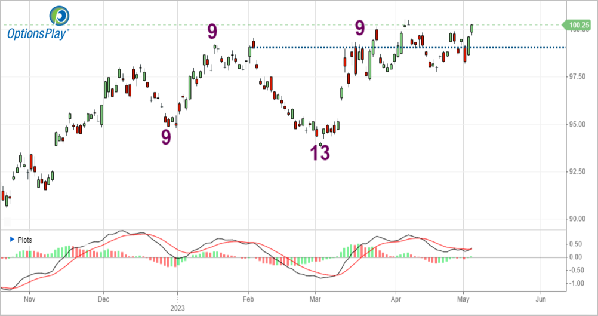
Task: Click the Nov date axis label
Action: coord(29,299)
